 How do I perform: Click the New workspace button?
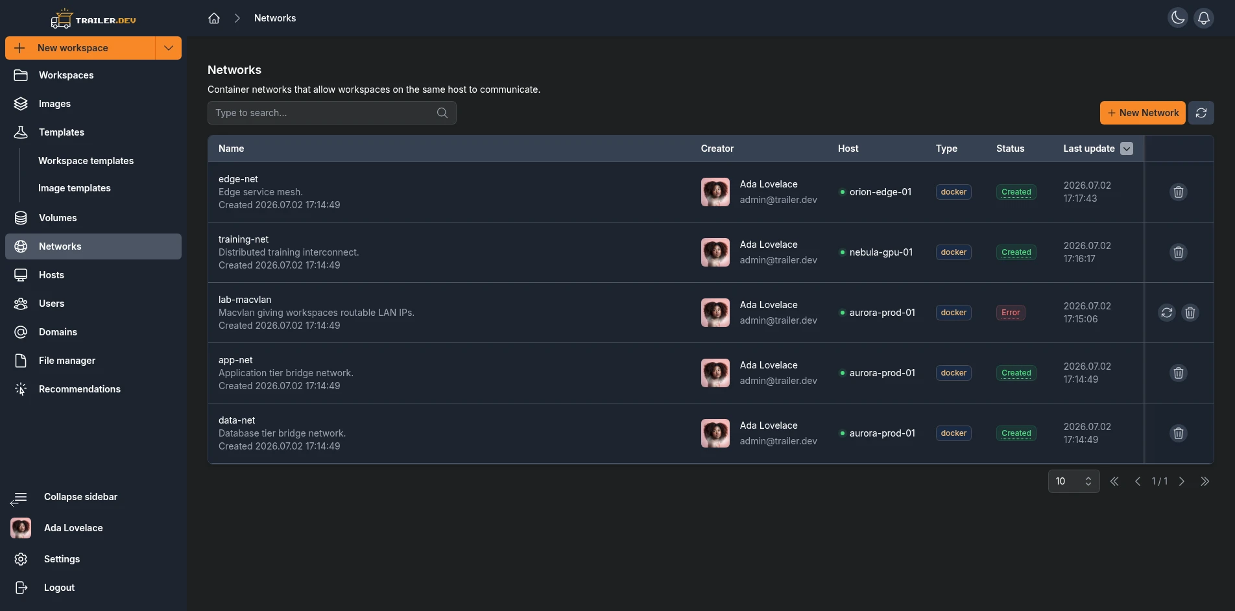click(x=80, y=48)
